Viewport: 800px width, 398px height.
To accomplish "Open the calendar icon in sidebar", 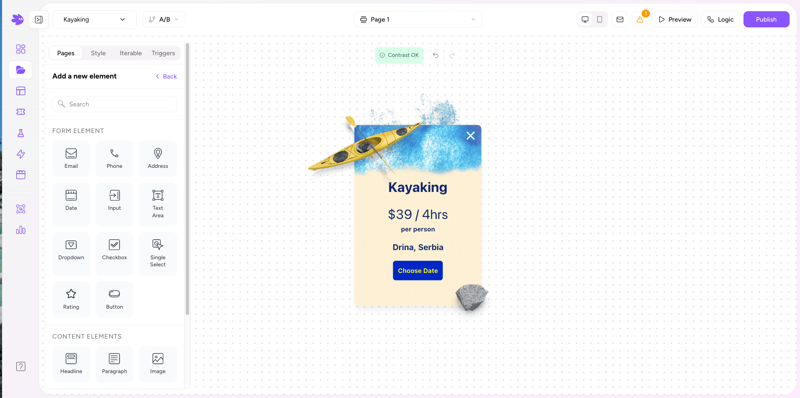I will coord(21,175).
